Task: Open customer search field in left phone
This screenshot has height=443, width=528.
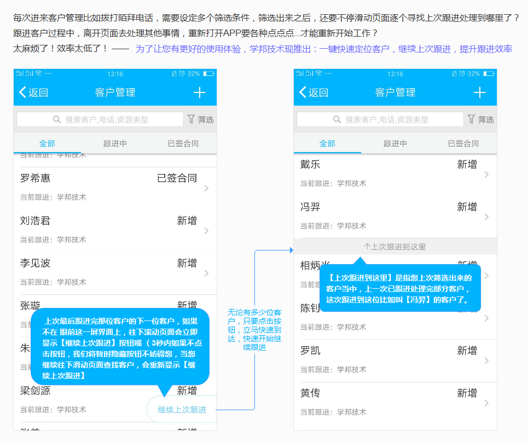Action: (100, 120)
